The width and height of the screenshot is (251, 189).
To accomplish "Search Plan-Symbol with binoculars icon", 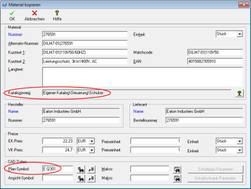I will click(x=81, y=169).
